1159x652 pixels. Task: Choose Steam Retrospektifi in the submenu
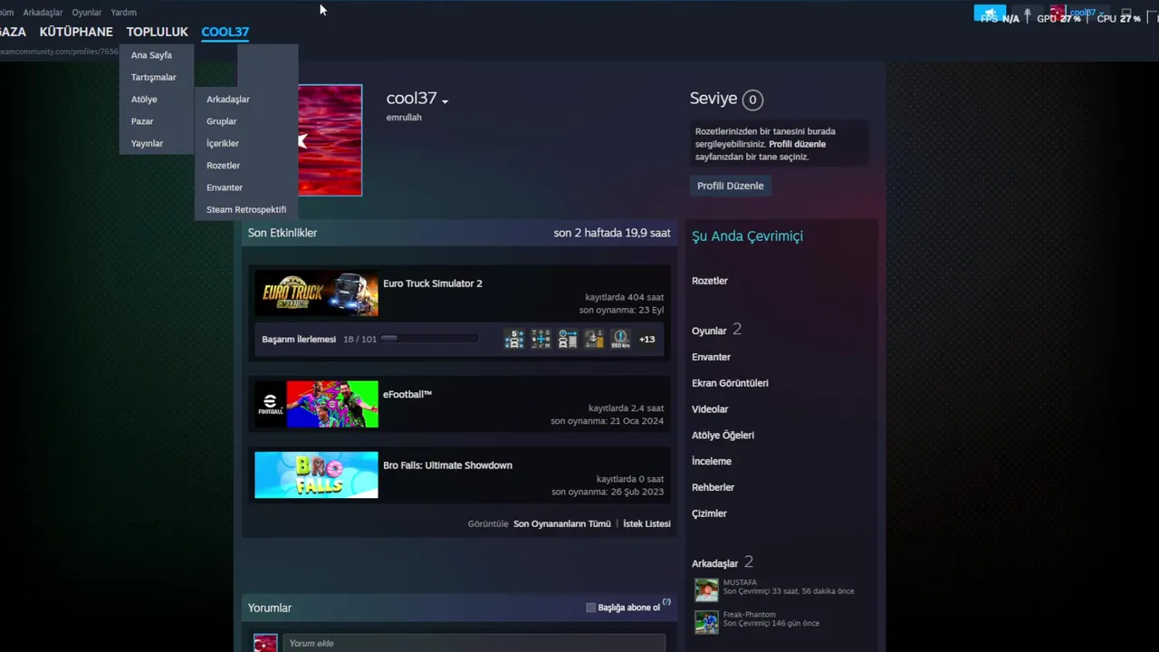246,209
